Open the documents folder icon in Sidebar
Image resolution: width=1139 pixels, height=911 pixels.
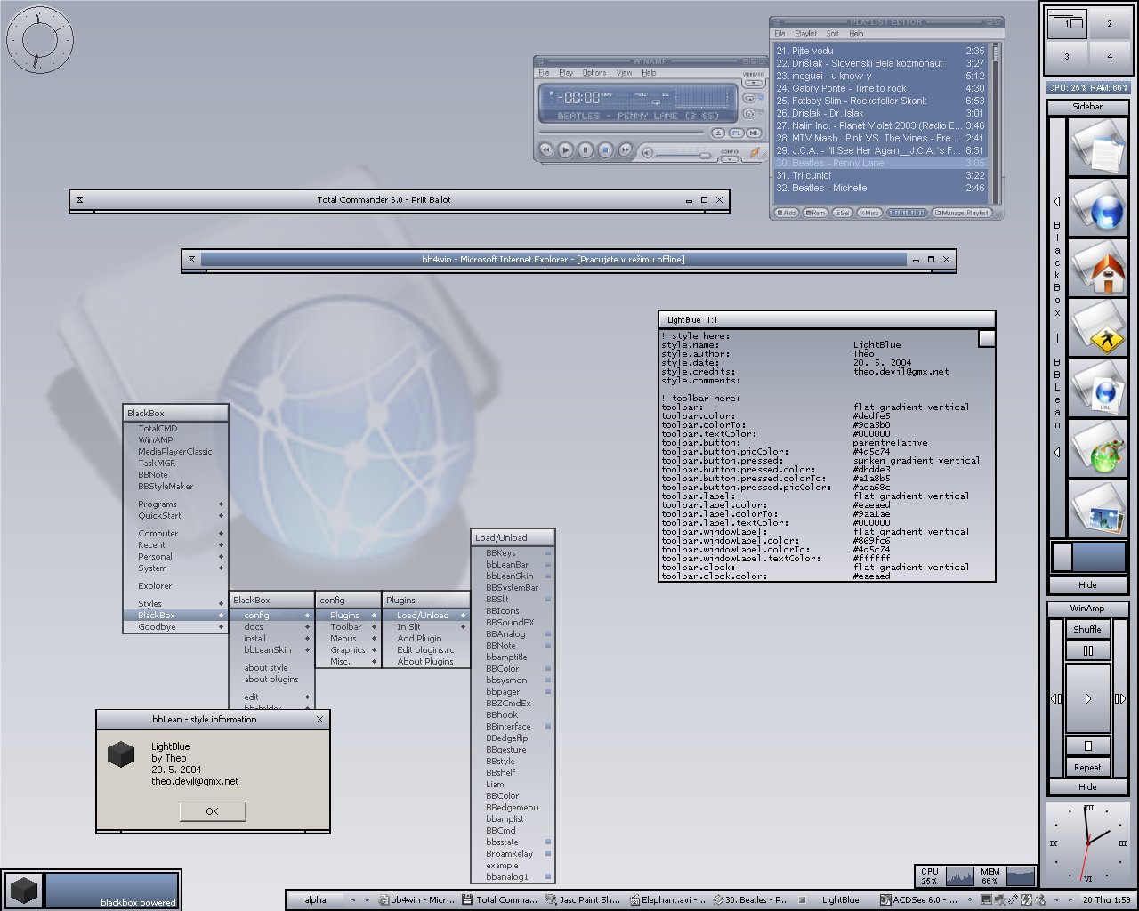[1098, 146]
